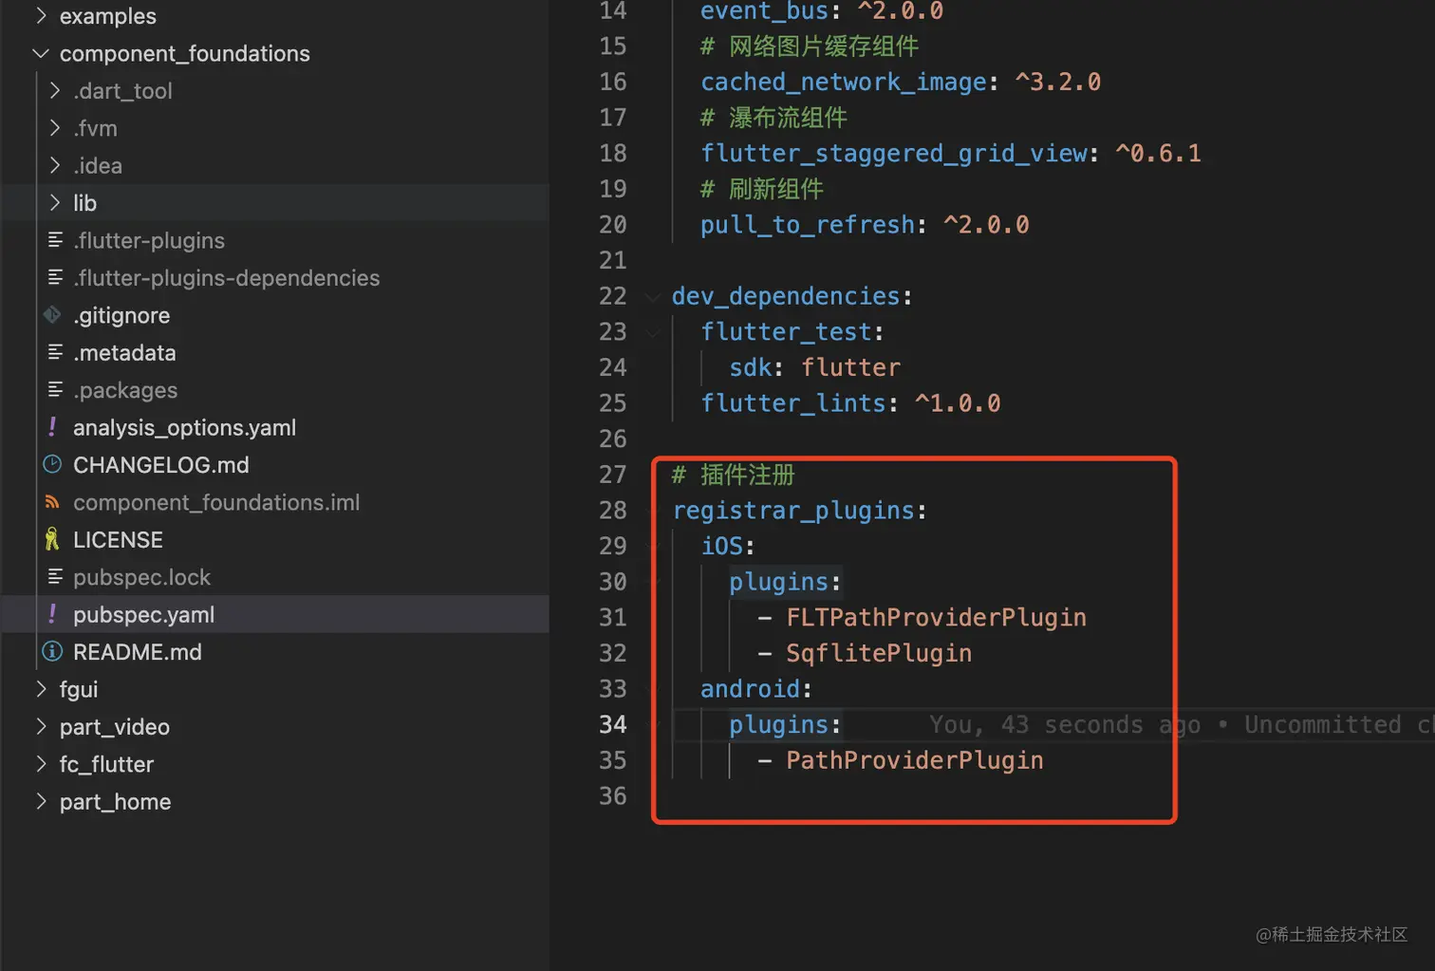1435x971 pixels.
Task: Expand the .dart_tool folder
Action: tap(55, 90)
